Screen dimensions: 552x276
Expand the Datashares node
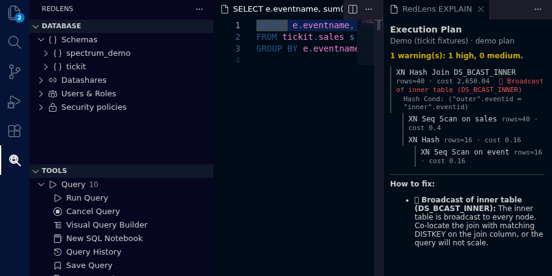[x=41, y=80]
